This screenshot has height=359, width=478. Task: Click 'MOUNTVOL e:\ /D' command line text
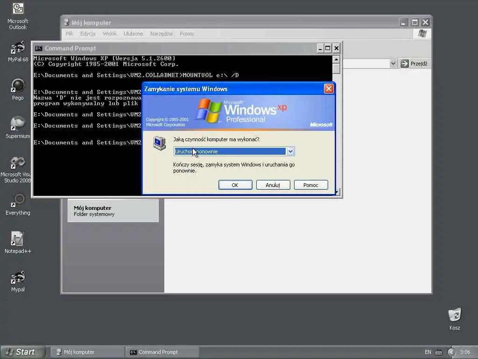pyautogui.click(x=211, y=75)
